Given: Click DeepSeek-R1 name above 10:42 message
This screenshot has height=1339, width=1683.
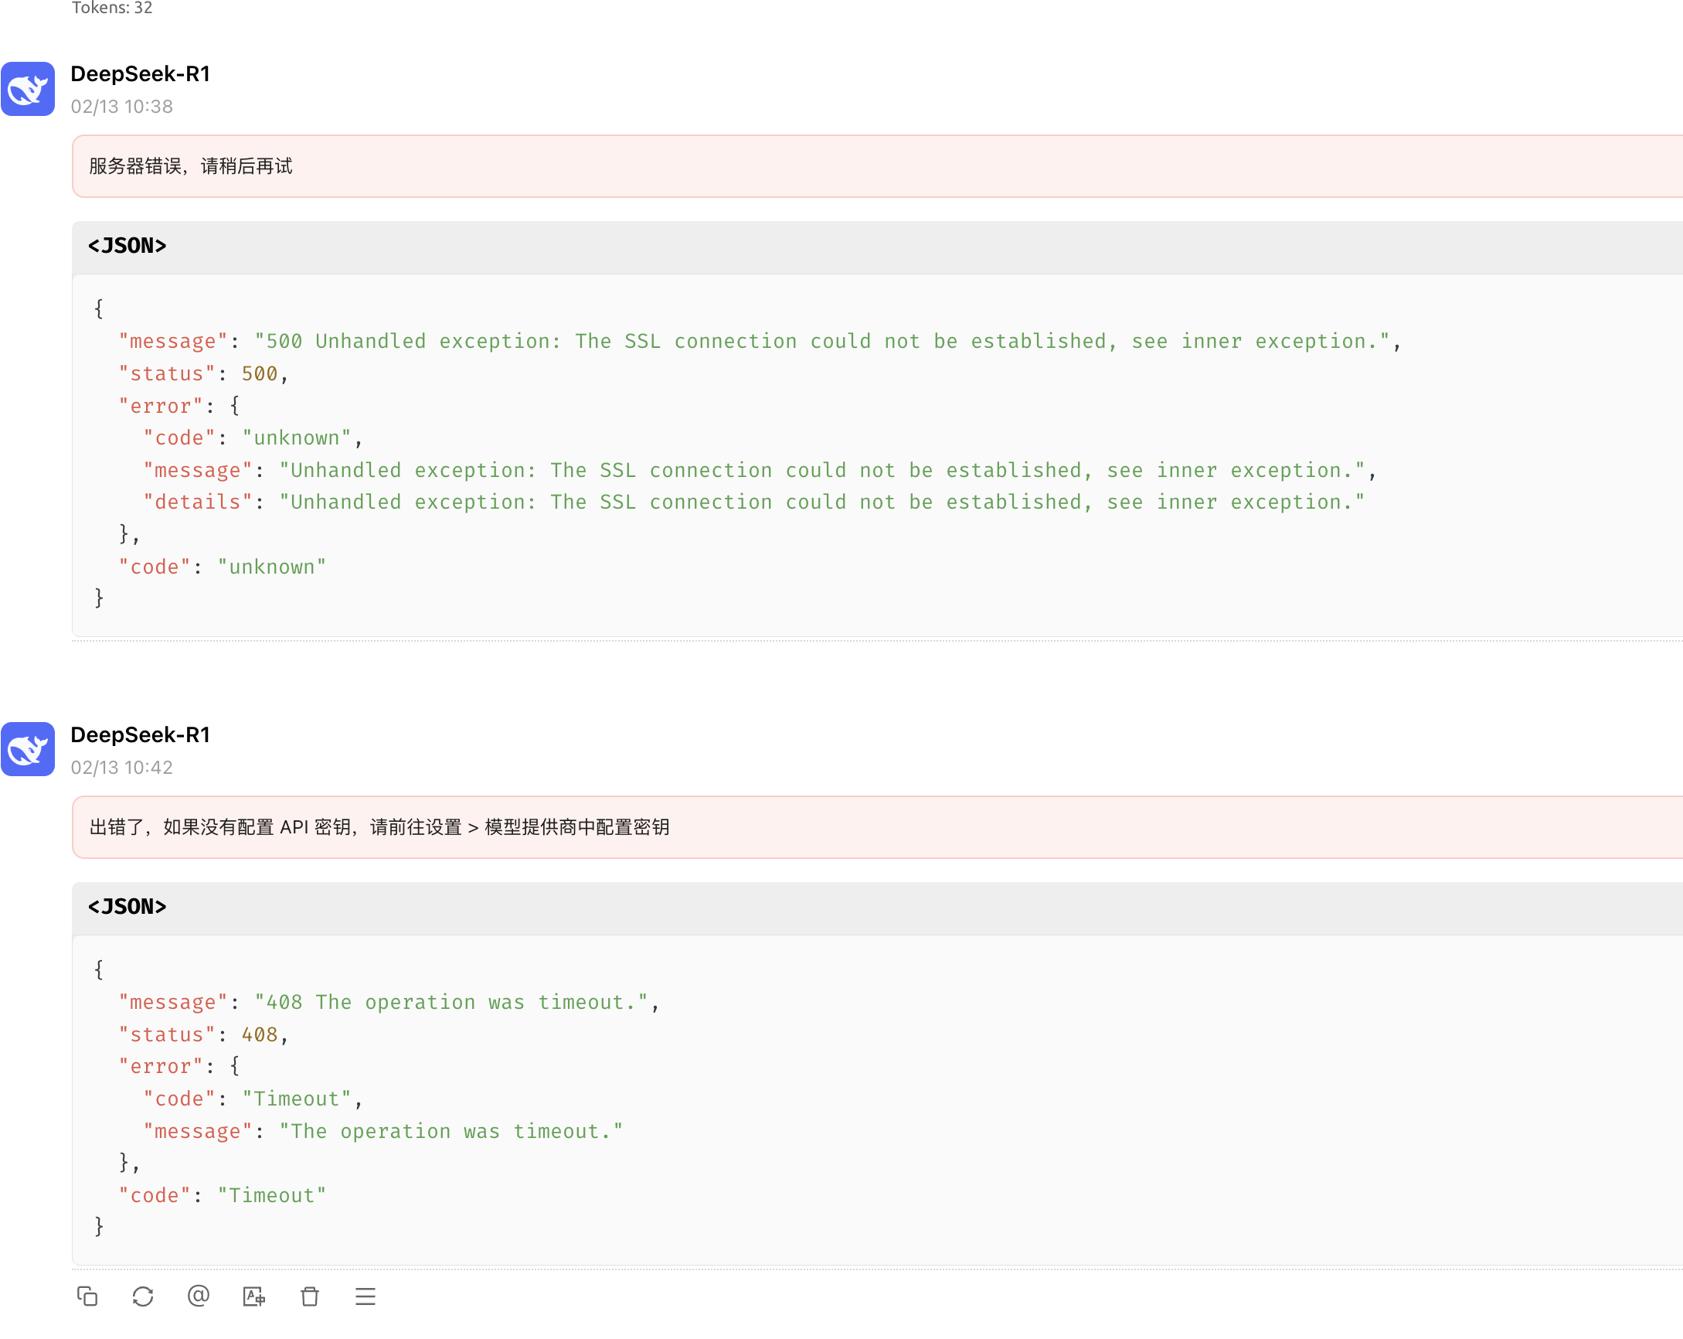Looking at the screenshot, I should pyautogui.click(x=141, y=734).
